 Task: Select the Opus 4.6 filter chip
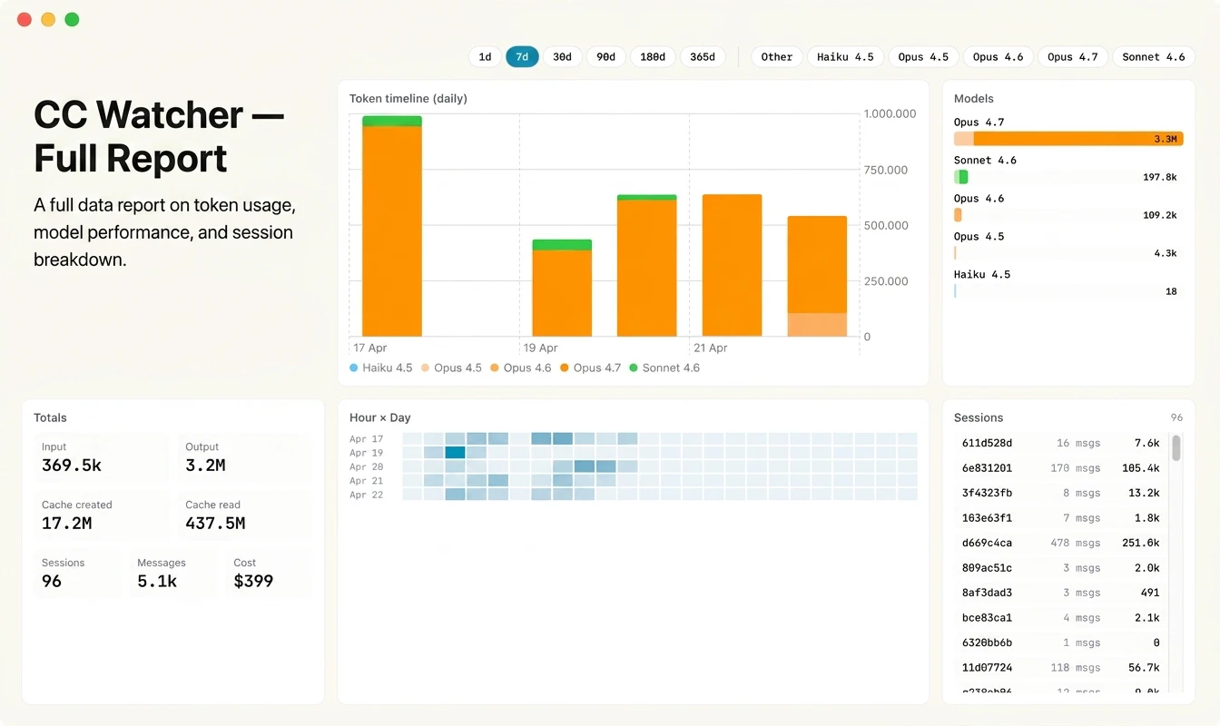(x=998, y=56)
